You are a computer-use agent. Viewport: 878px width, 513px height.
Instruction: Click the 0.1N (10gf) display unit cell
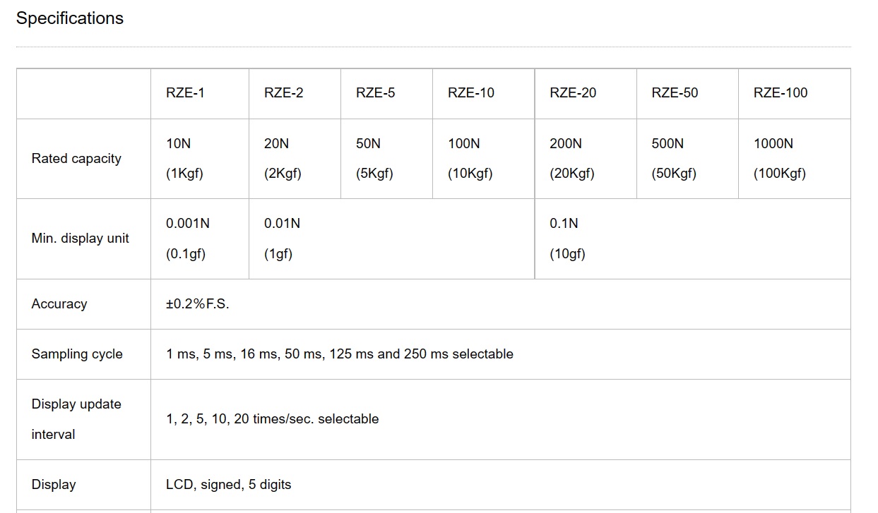coord(567,239)
